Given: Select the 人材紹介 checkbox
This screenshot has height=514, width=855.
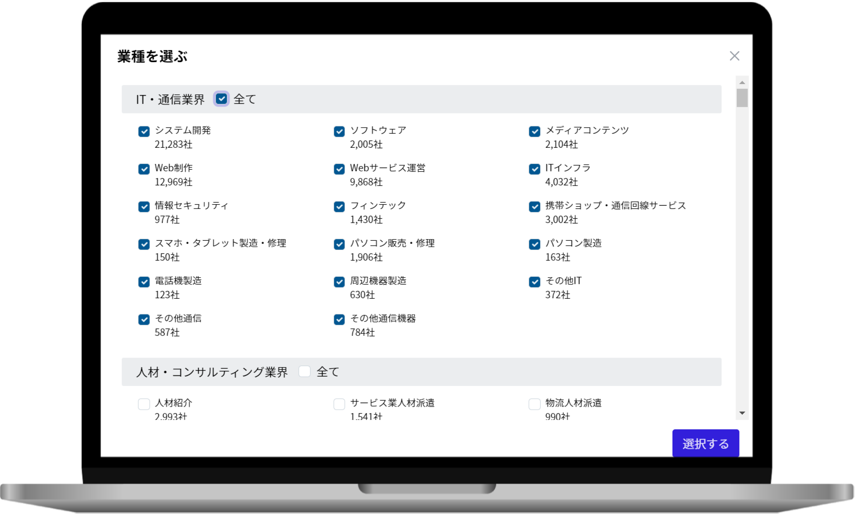Looking at the screenshot, I should point(144,404).
